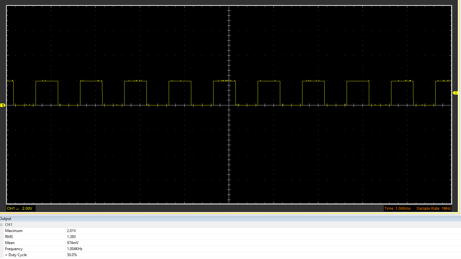Screen dimensions: 461x259
Task: Click the 974mV mean value cell
Action: 73,243
